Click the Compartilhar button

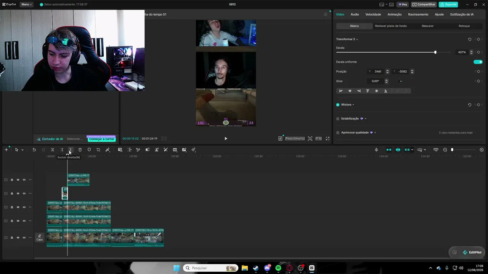[424, 5]
